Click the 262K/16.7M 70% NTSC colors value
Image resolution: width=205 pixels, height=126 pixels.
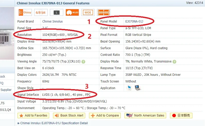[x=59, y=75]
